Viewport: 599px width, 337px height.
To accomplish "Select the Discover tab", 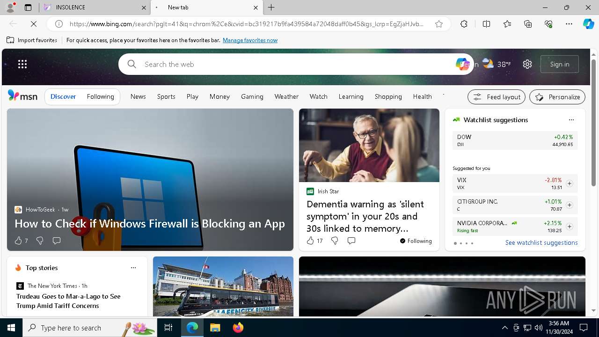I will coord(63,96).
